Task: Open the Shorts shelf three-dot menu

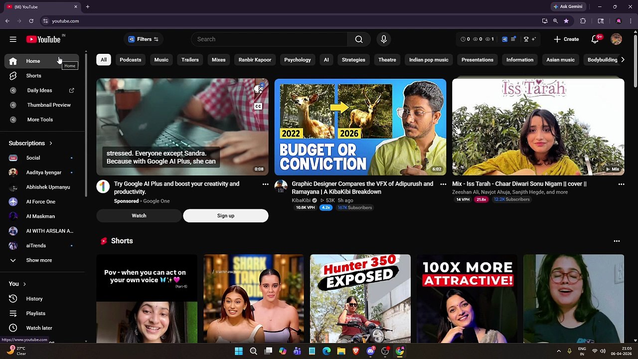Action: (617, 241)
